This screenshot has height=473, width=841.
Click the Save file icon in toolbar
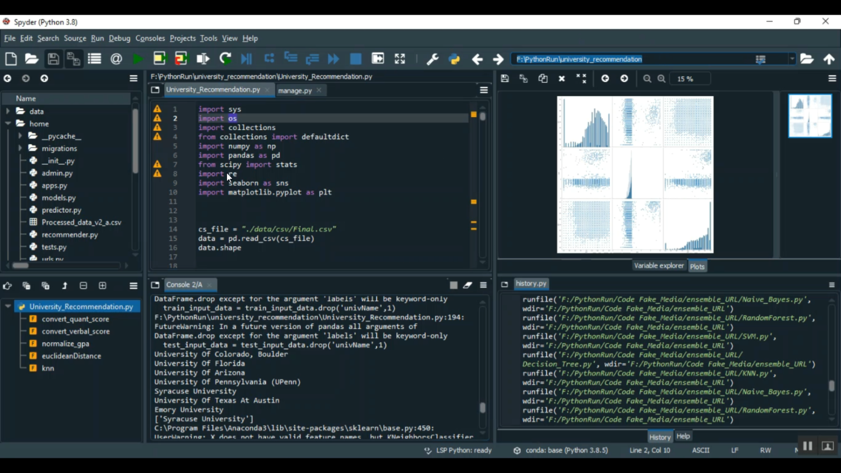(x=53, y=59)
